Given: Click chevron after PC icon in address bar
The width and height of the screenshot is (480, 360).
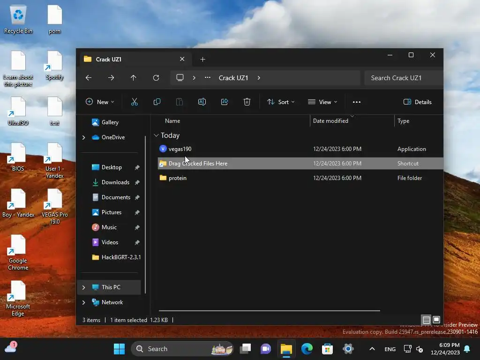Looking at the screenshot, I should click(194, 78).
